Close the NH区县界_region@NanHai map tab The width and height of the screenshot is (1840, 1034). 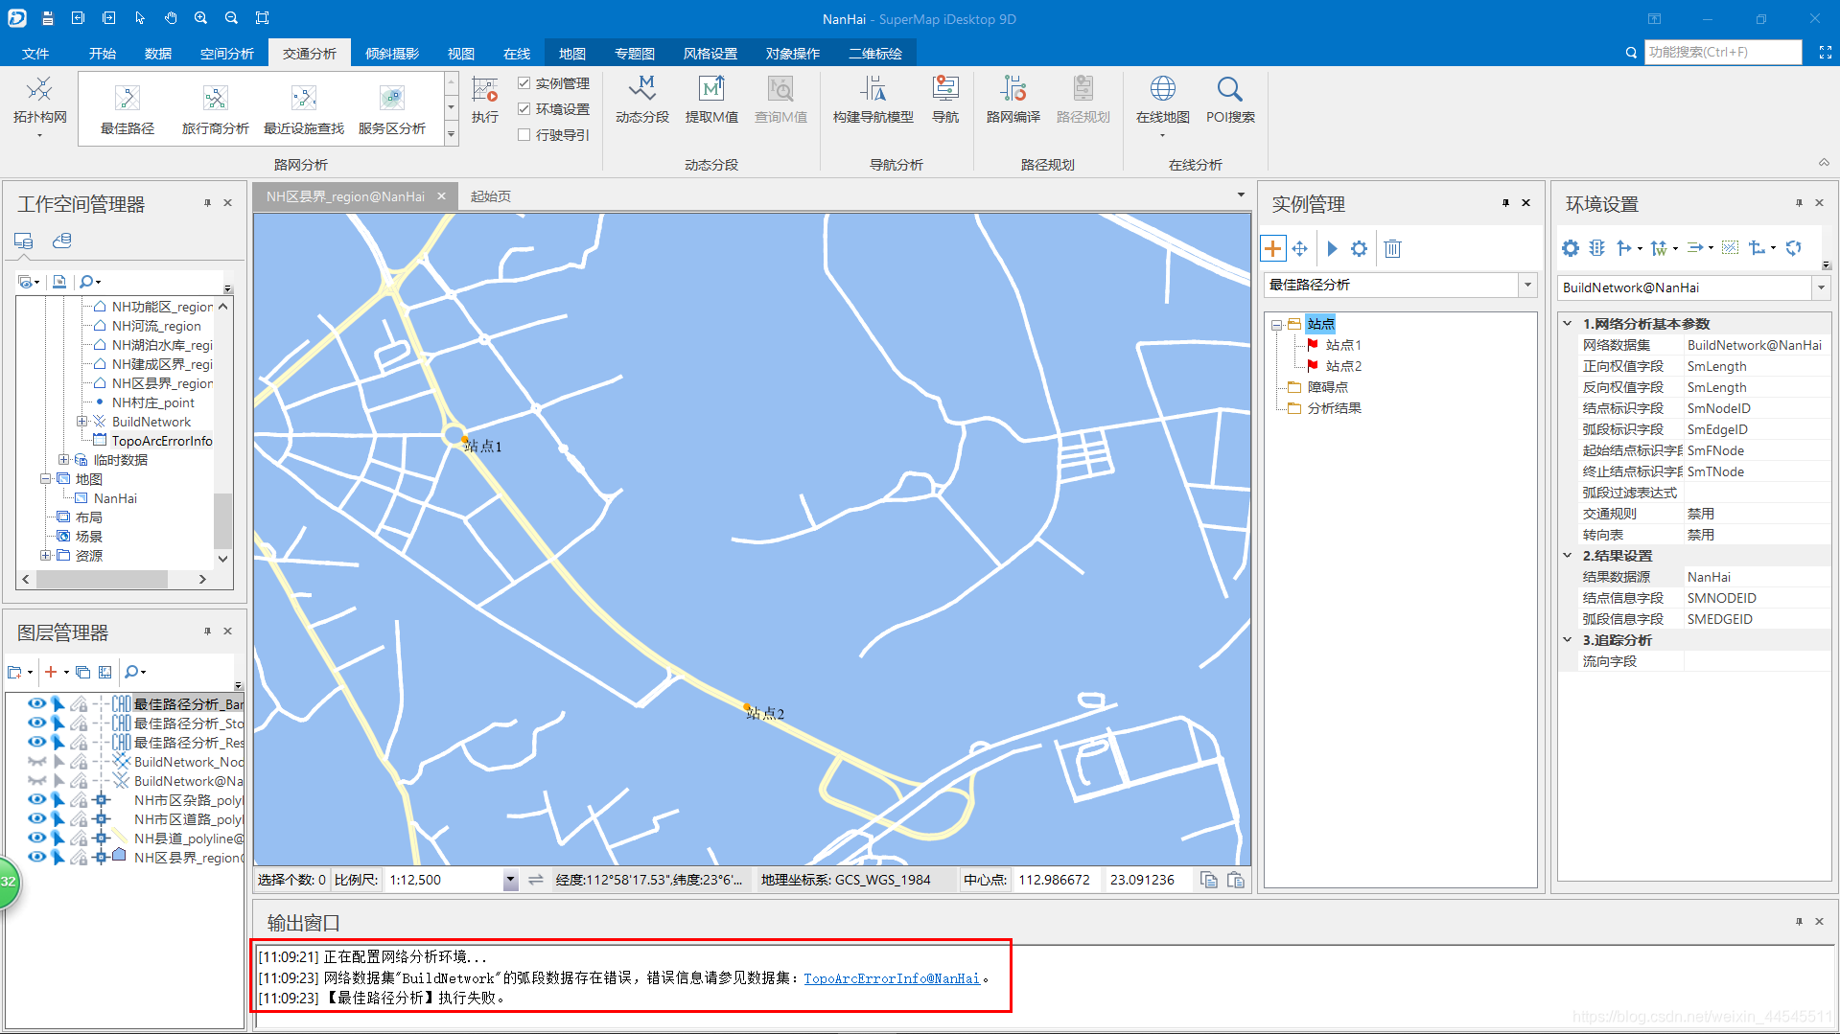point(442,196)
